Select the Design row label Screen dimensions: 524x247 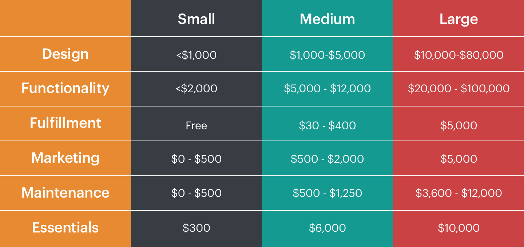coord(65,54)
